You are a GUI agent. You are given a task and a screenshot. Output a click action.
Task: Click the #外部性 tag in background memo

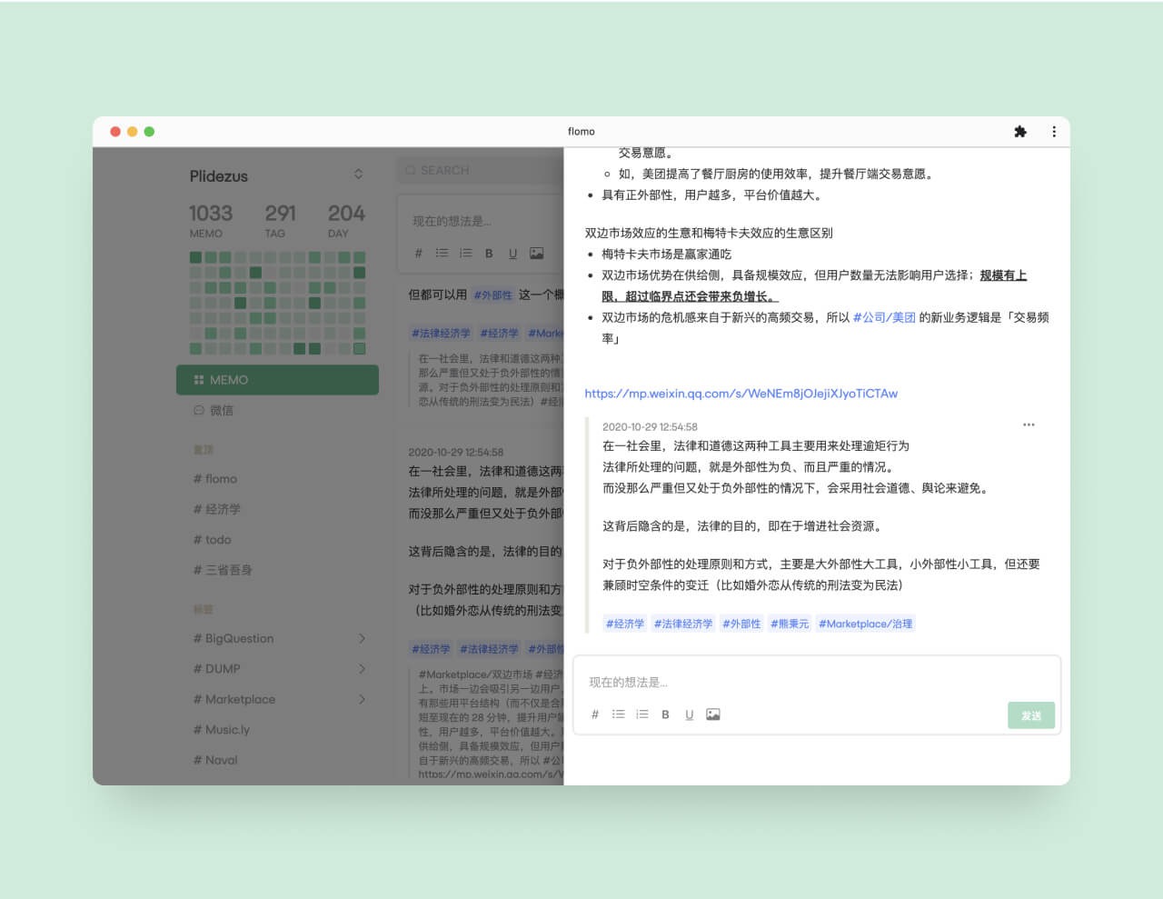(492, 295)
